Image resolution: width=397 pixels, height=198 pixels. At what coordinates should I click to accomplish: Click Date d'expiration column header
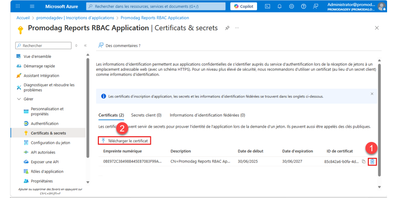click(298, 151)
